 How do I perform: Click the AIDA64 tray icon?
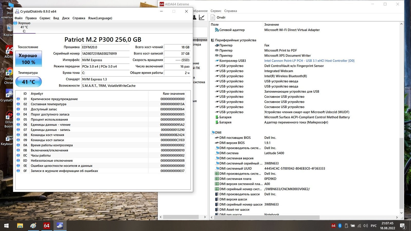coord(333,226)
